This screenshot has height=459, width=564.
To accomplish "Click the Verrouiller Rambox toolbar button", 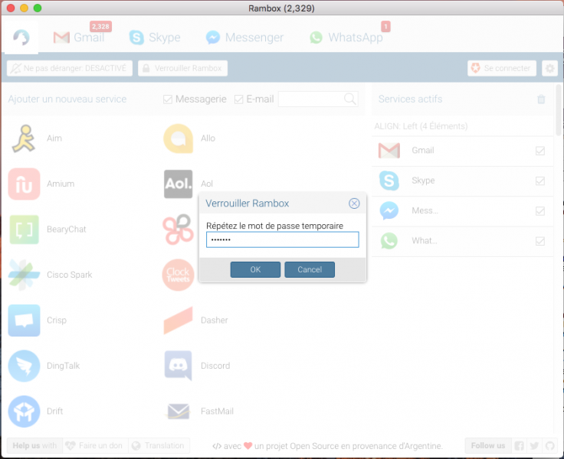I will (x=182, y=68).
